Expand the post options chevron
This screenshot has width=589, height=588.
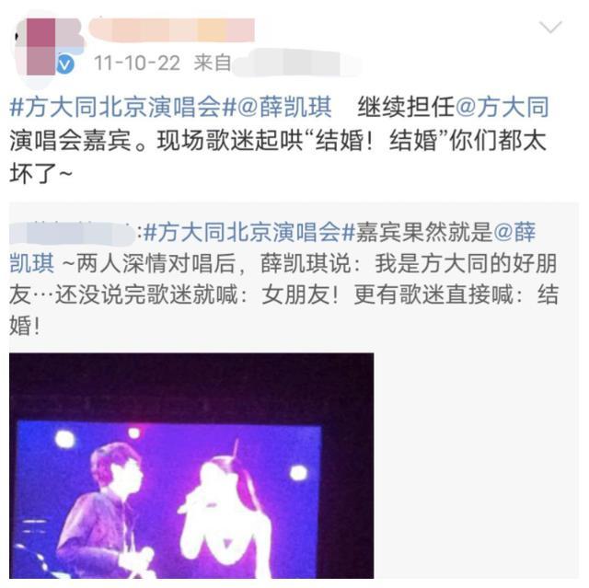tap(550, 27)
